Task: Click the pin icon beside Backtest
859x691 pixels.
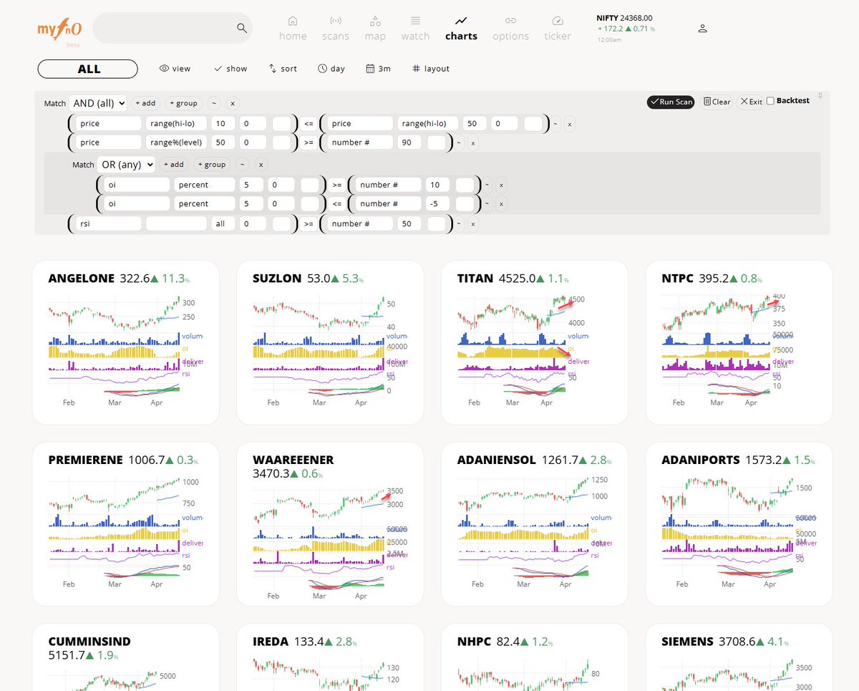Action: click(x=820, y=96)
